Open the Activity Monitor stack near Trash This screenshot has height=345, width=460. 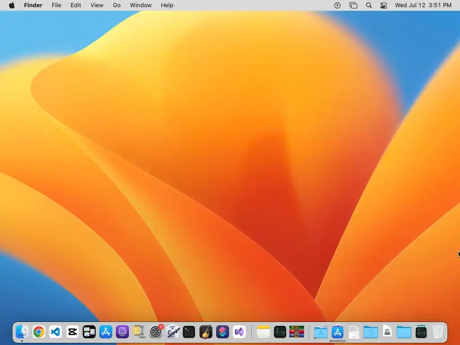421,332
